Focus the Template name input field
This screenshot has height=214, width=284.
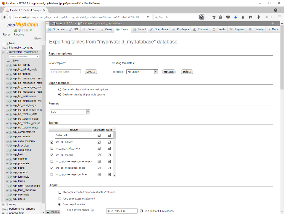click(x=65, y=72)
